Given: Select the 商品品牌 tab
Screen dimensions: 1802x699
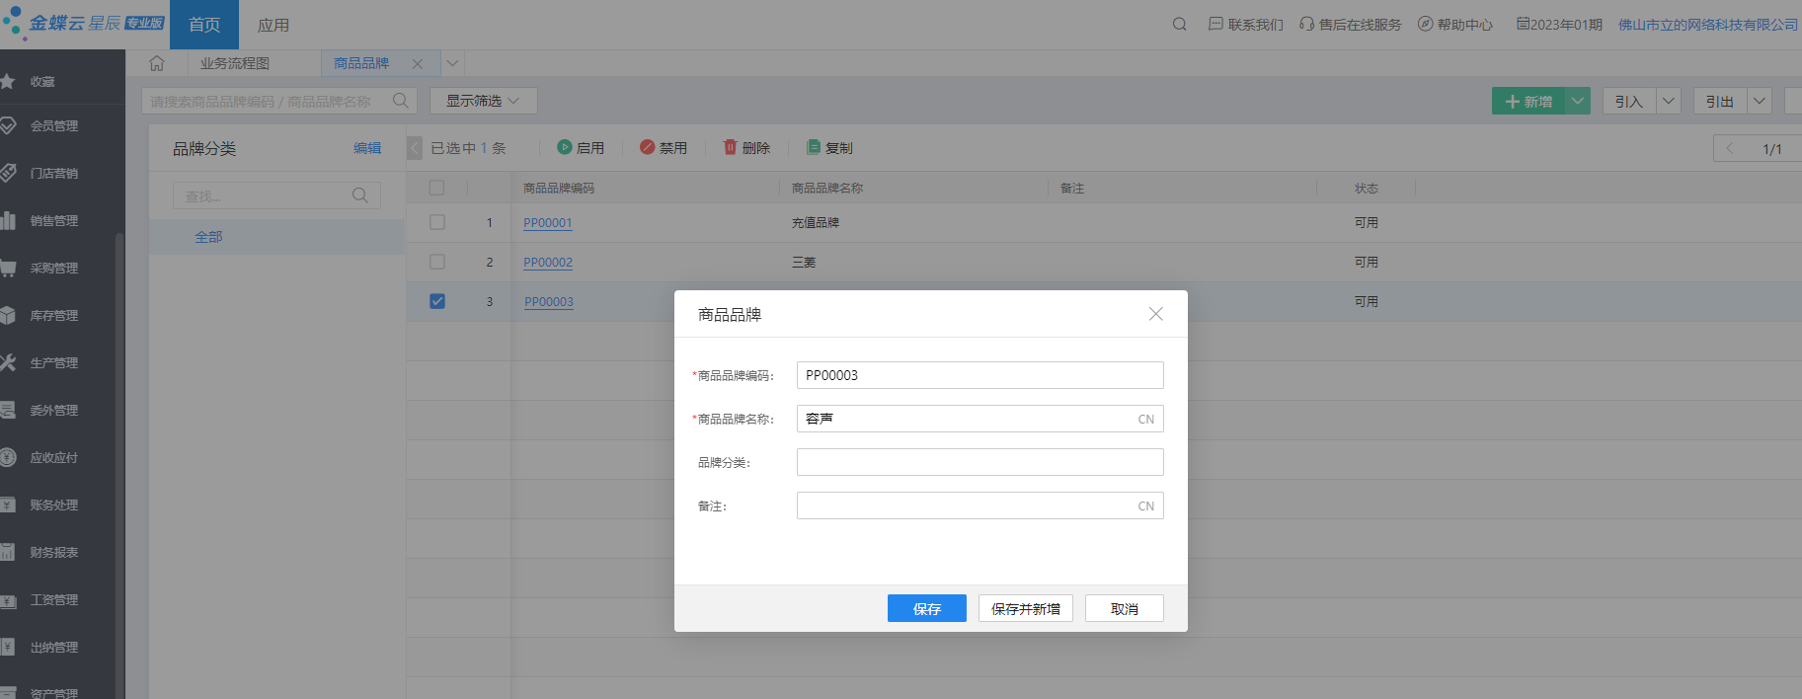Looking at the screenshot, I should [x=361, y=63].
